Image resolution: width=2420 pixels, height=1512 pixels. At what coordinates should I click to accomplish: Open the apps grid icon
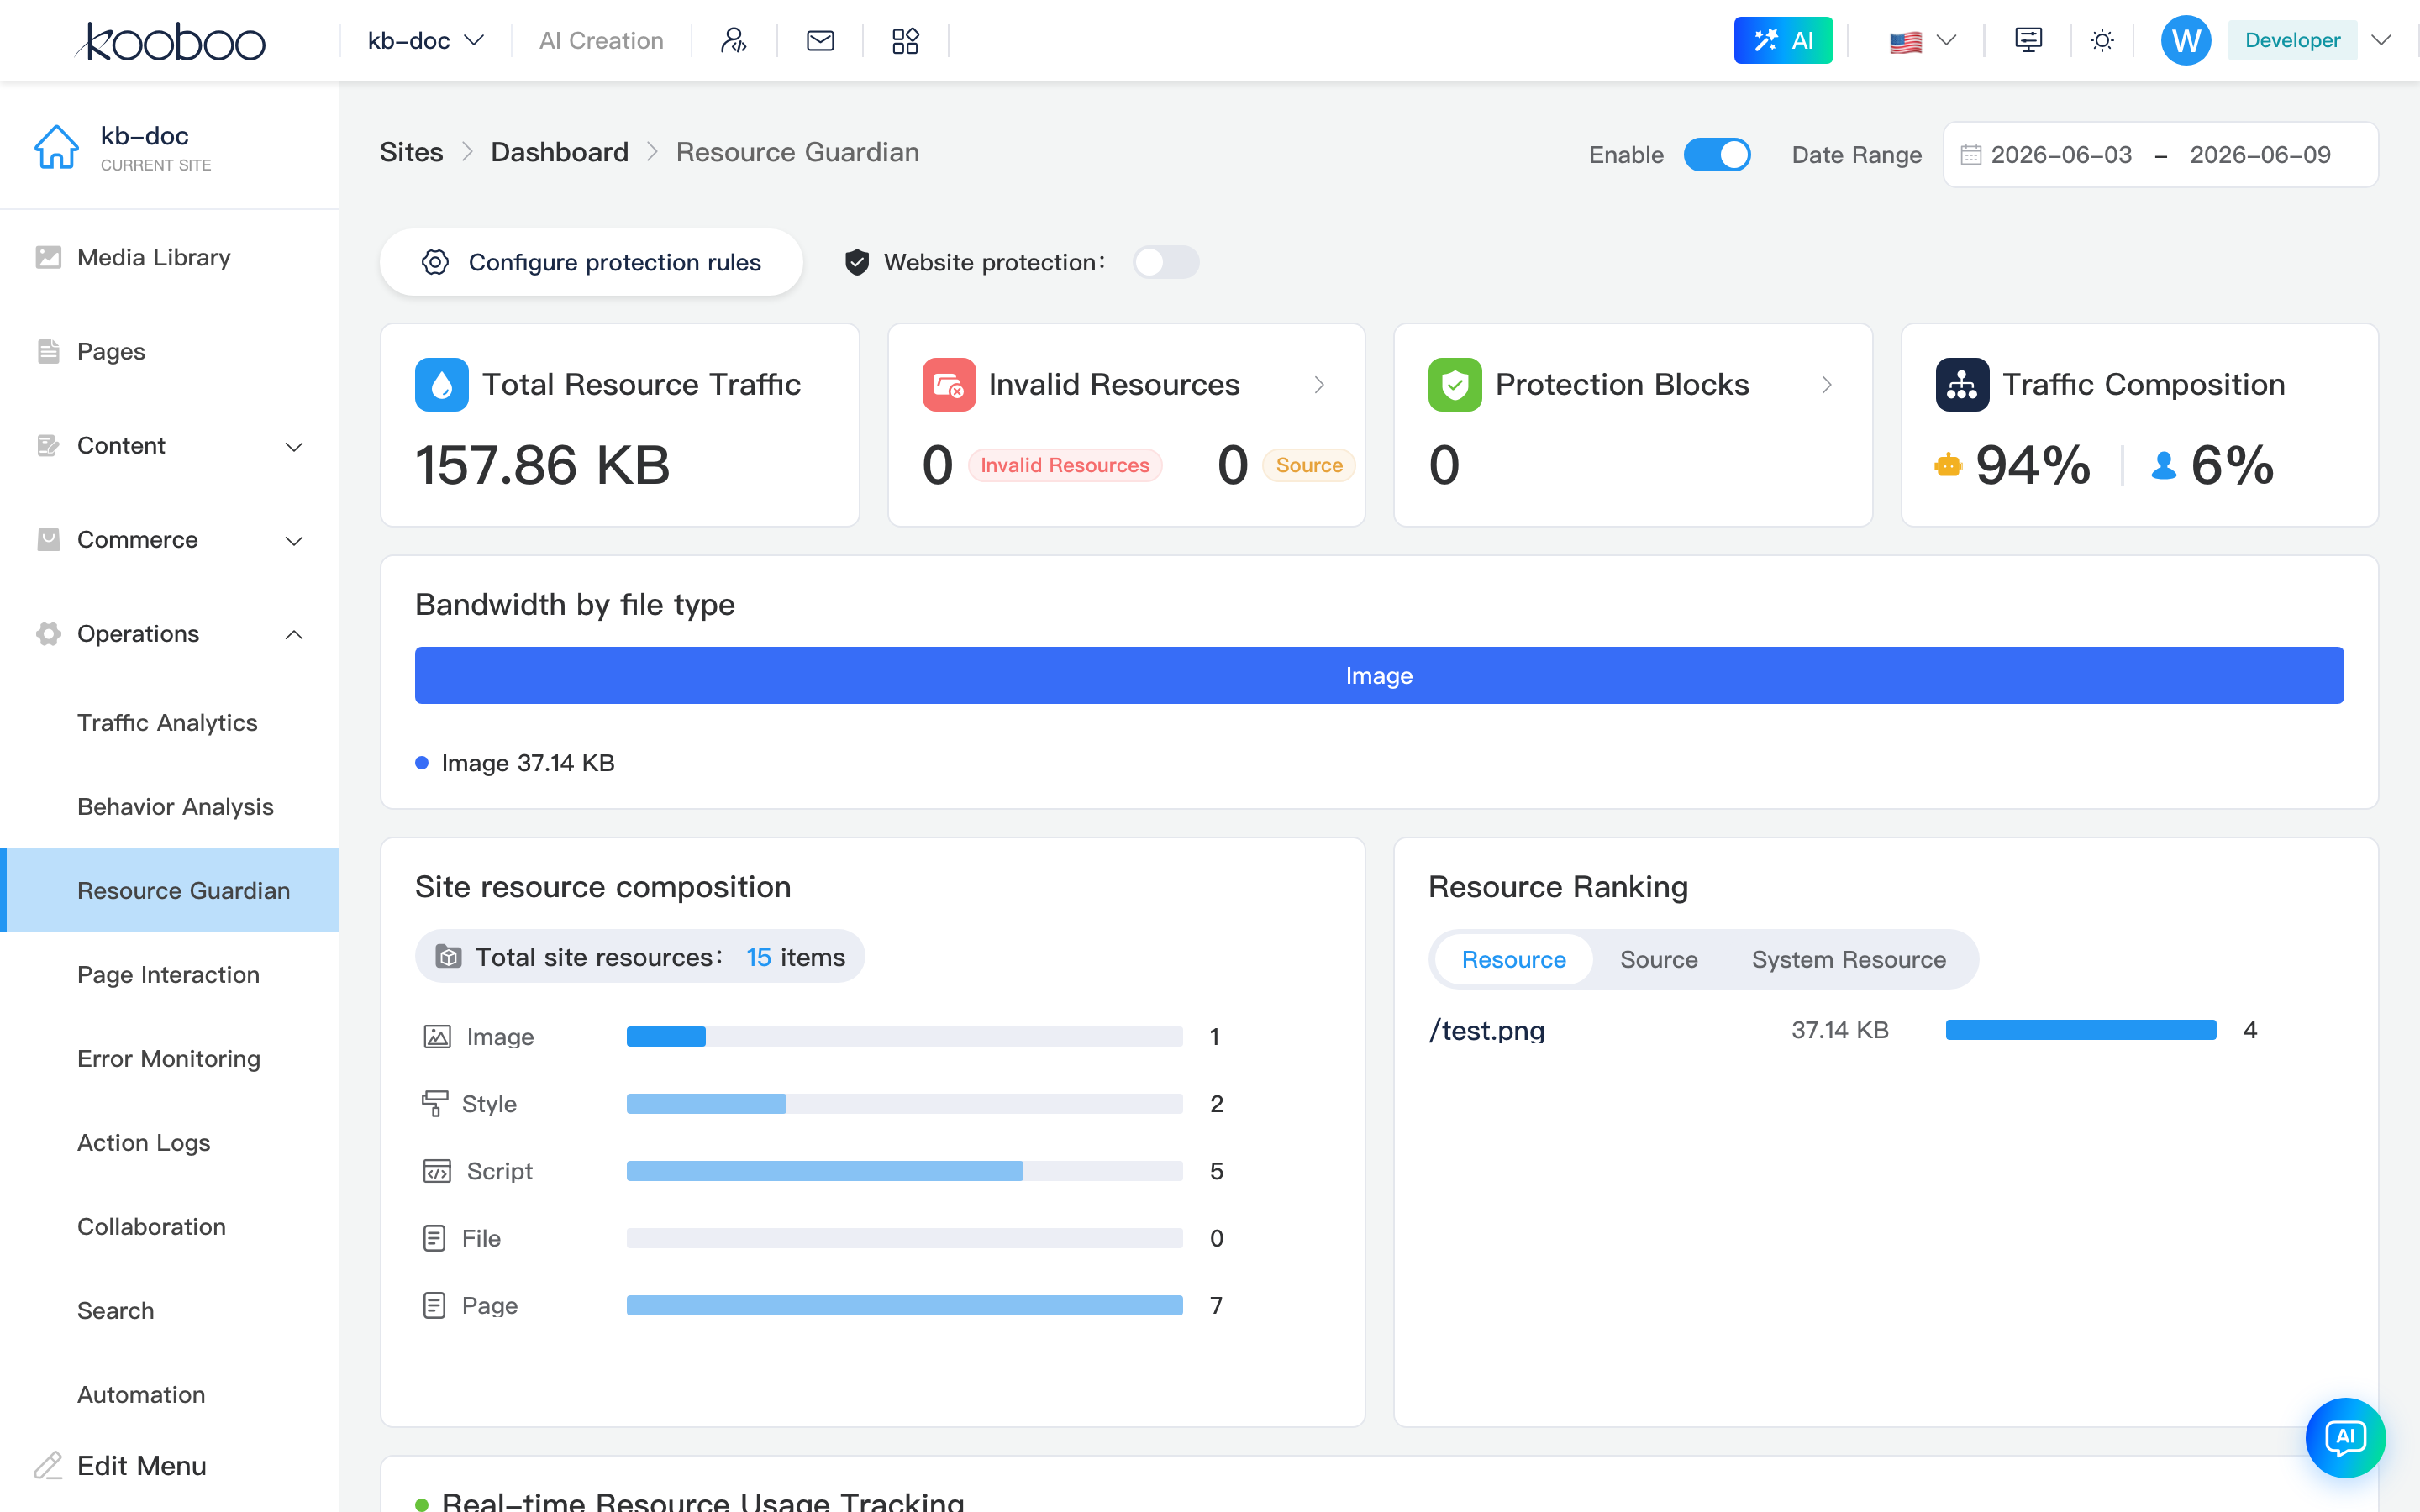(905, 41)
